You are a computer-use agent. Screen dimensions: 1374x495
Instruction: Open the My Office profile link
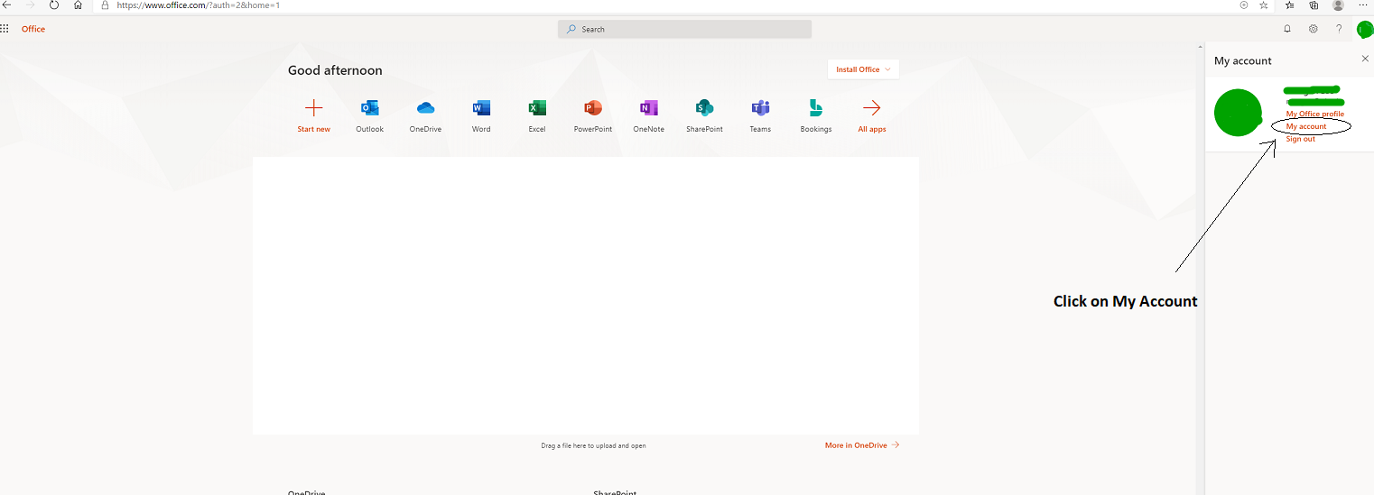tap(1314, 115)
